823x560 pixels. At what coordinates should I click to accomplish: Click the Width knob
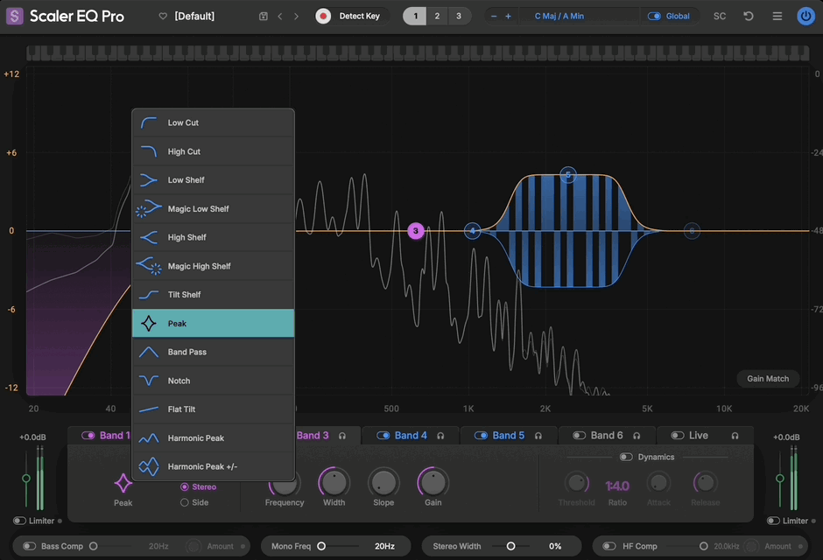coord(334,482)
